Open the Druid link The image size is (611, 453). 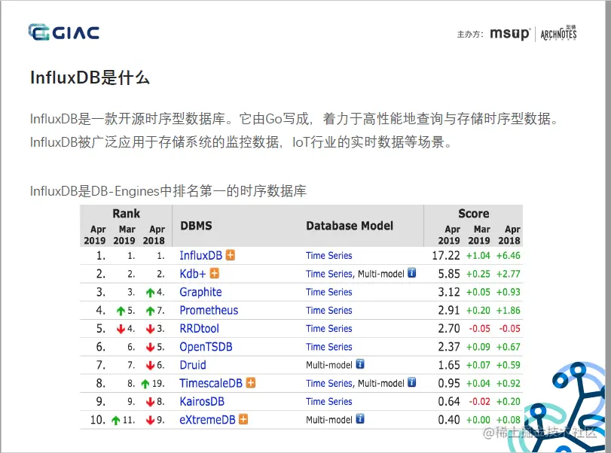coord(193,365)
